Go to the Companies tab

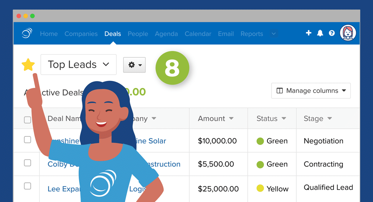tap(81, 34)
